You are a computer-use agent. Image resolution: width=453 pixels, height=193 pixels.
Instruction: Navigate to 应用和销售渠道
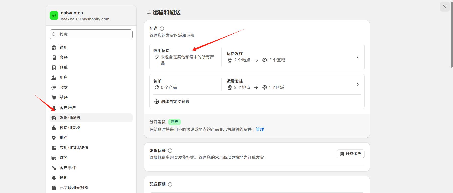(x=91, y=148)
